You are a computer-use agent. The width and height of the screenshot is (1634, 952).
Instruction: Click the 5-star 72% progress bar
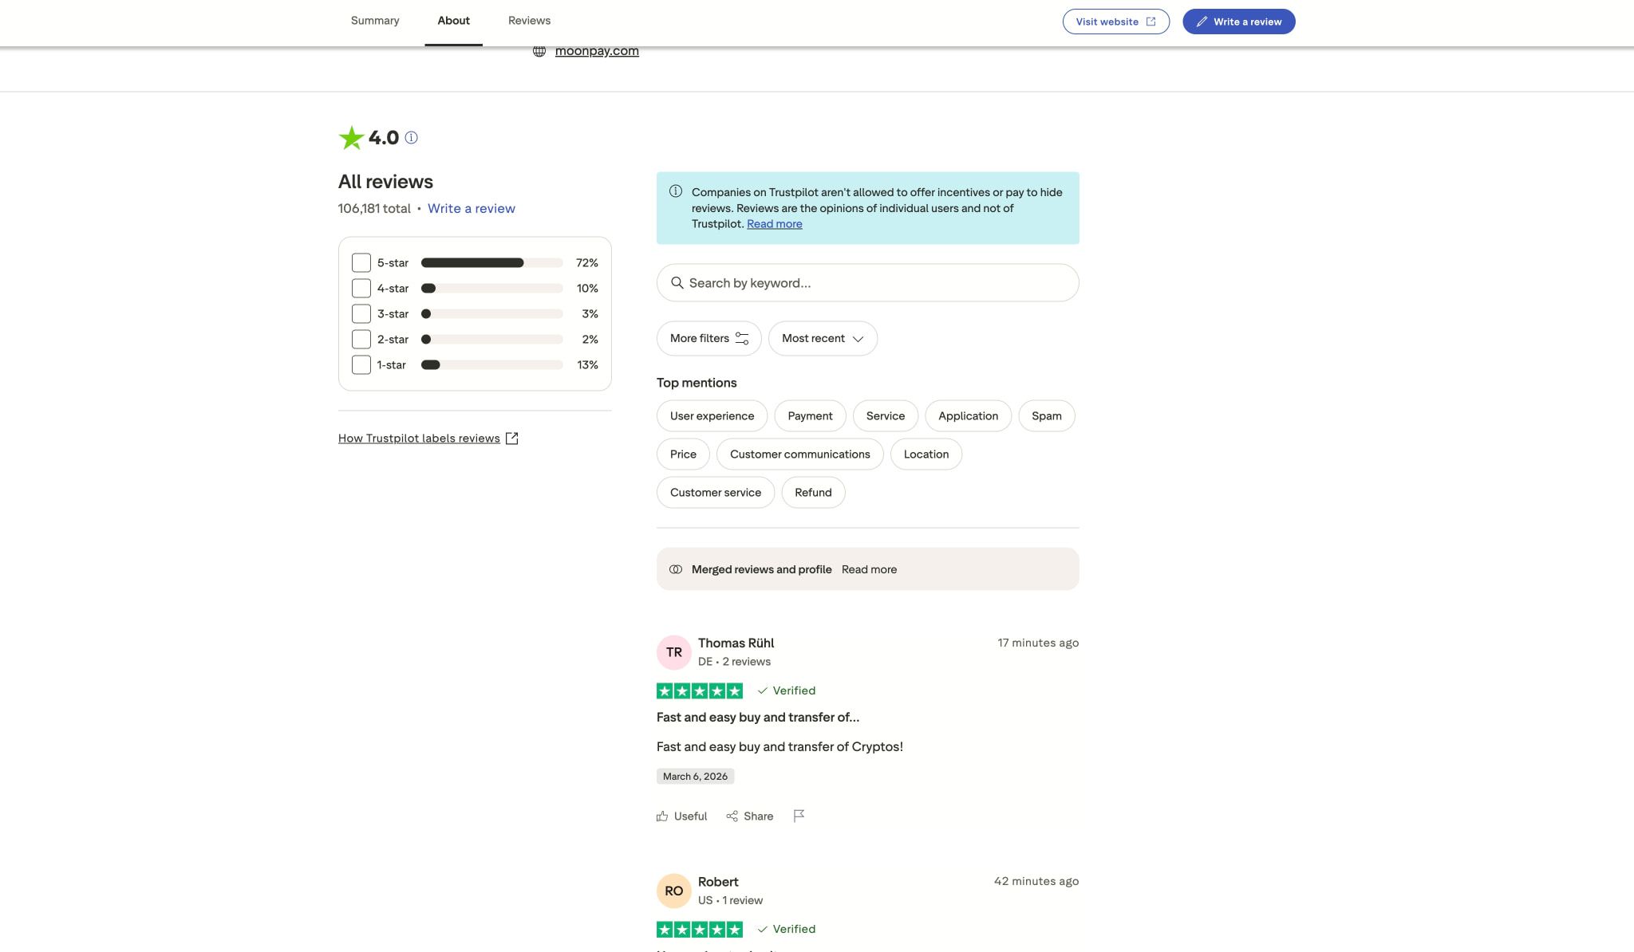click(491, 263)
